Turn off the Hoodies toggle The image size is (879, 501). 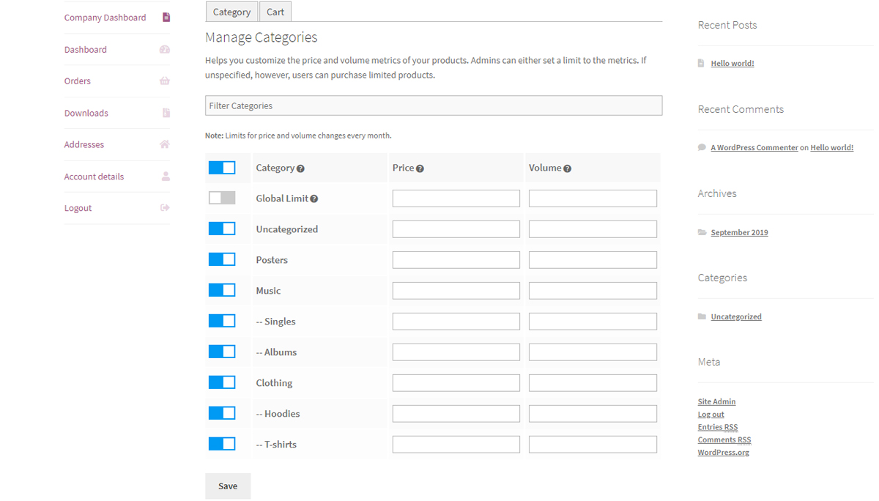point(222,413)
